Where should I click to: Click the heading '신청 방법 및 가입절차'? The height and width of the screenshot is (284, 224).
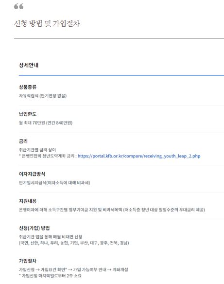pyautogui.click(x=47, y=23)
